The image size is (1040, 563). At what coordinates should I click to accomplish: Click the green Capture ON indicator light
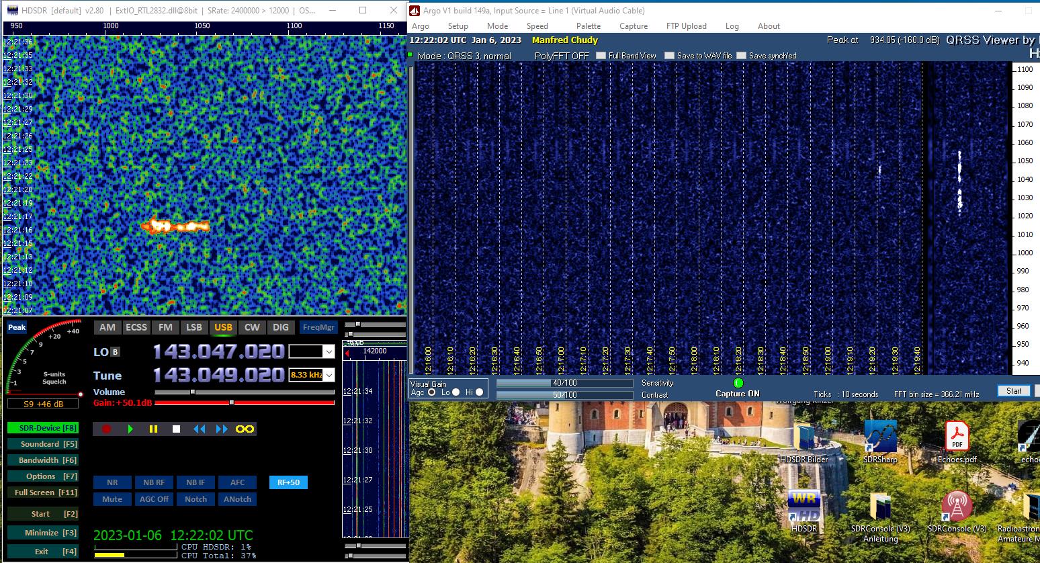pyautogui.click(x=738, y=383)
